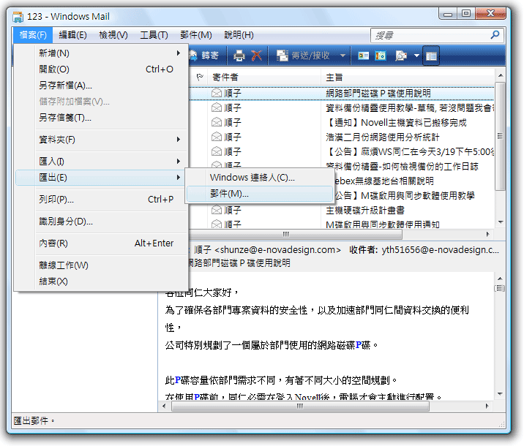
Task: Click the Windows Mail title bar icon
Action: pyautogui.click(x=18, y=16)
